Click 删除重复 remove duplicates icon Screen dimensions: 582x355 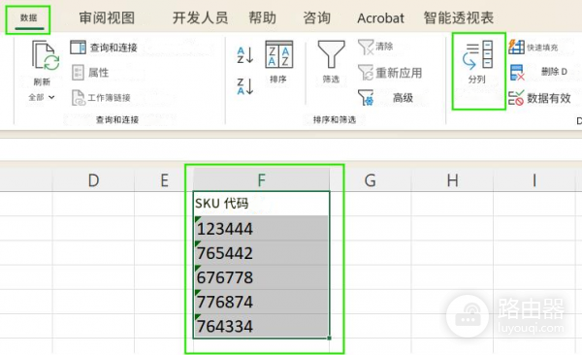517,72
